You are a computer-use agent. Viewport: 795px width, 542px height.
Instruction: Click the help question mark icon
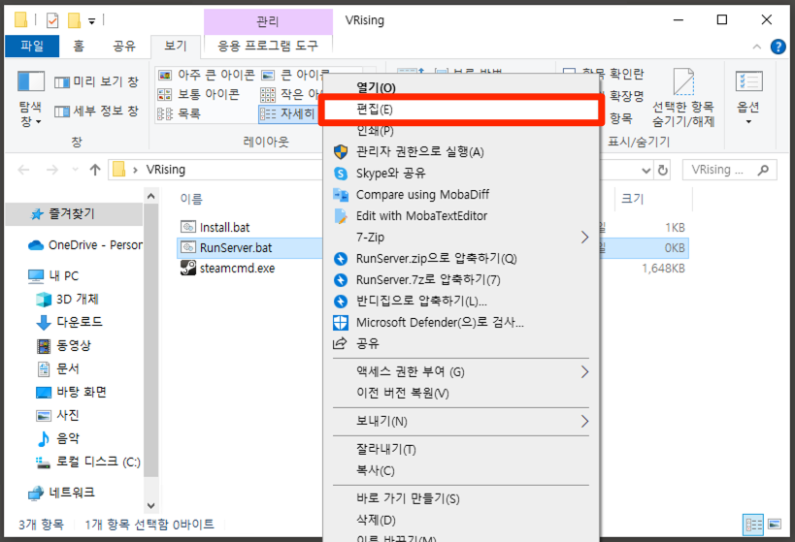coord(778,47)
